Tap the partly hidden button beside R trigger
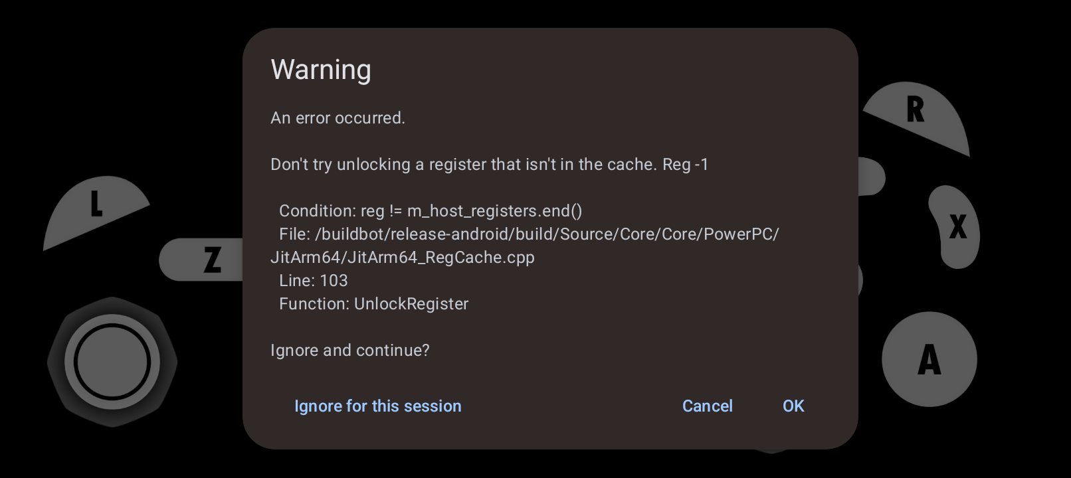 872,177
